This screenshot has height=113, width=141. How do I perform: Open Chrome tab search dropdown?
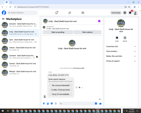click(2, 2)
